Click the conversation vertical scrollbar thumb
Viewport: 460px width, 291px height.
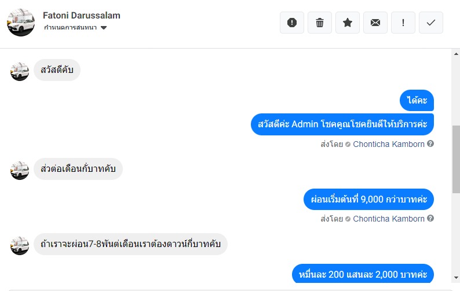(456, 159)
